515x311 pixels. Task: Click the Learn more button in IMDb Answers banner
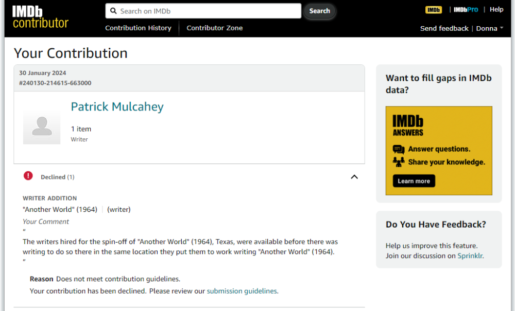tap(415, 180)
